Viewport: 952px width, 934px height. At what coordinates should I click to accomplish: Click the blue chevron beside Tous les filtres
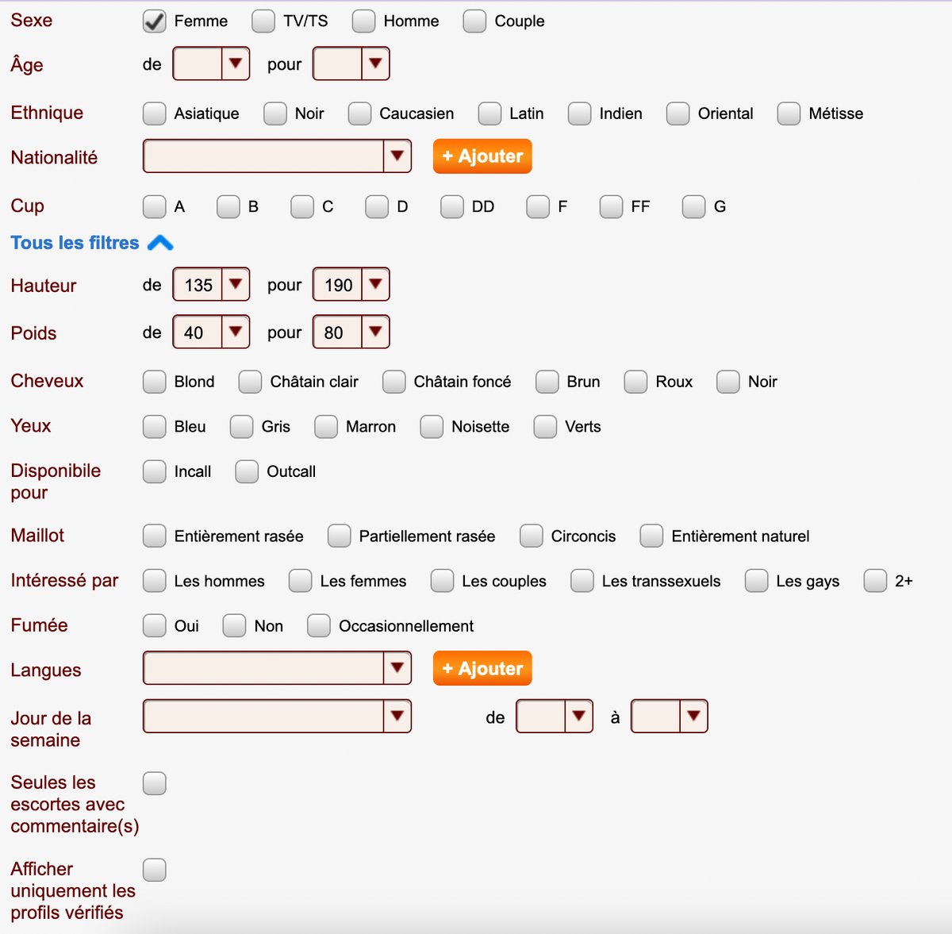coord(160,243)
